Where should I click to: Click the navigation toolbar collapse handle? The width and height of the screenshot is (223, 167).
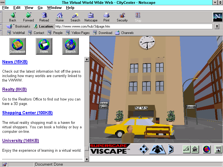tap(1, 17)
